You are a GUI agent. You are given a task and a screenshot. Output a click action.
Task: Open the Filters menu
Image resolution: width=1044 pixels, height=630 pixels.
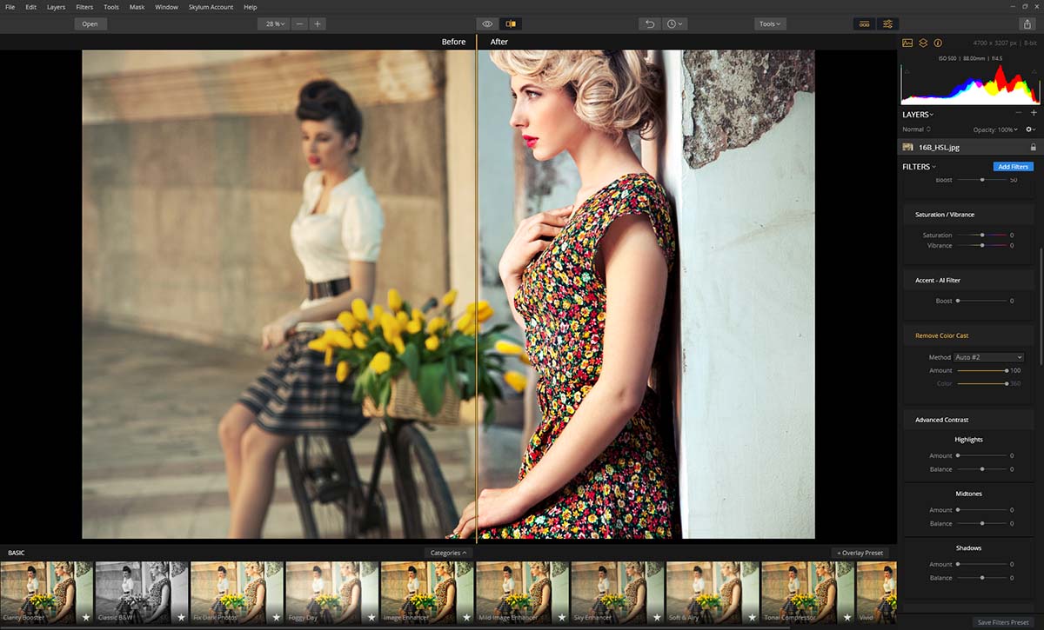pyautogui.click(x=84, y=7)
